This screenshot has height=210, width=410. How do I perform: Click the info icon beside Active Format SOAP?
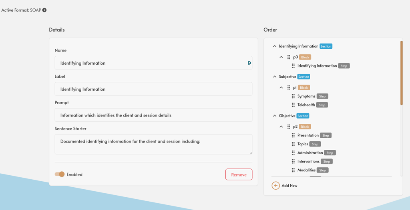pyautogui.click(x=44, y=10)
